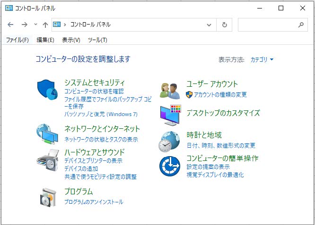This screenshot has width=315, height=225.
Task: Click the search magnifier icon
Action: point(301,25)
